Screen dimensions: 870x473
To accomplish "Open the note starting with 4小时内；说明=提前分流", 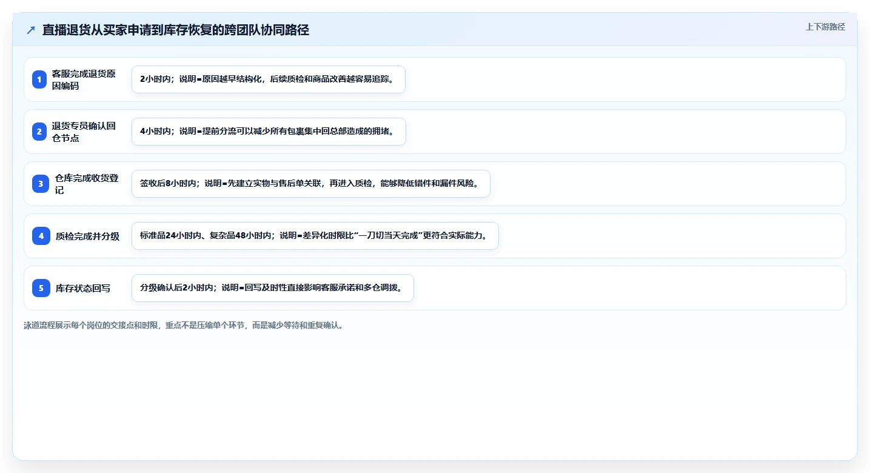I will coord(269,132).
